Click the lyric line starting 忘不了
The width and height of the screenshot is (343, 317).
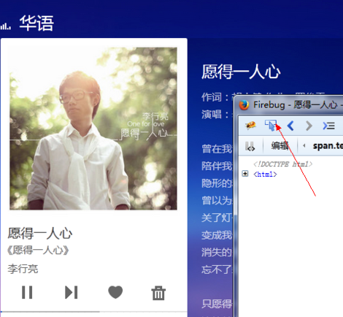(217, 270)
